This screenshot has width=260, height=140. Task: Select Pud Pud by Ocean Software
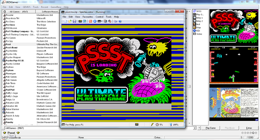[31, 90]
